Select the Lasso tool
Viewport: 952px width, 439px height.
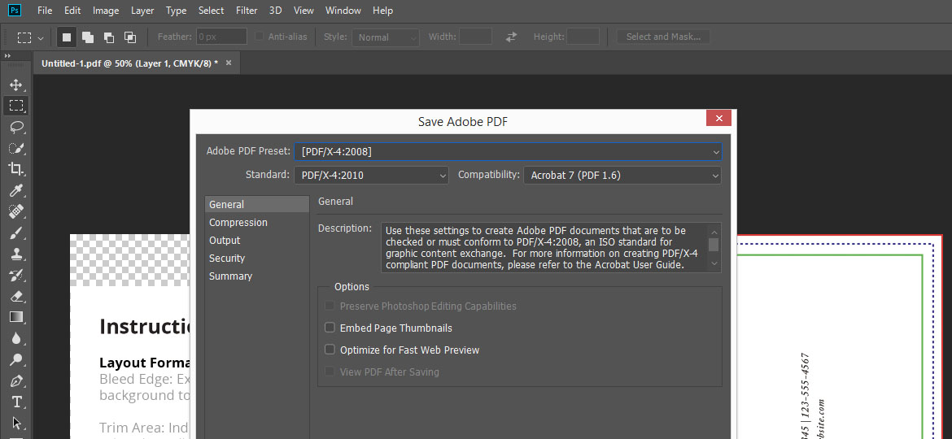[x=16, y=127]
